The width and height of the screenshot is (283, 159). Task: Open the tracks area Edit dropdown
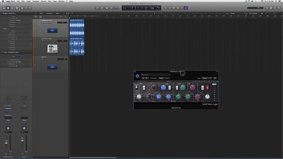(x=42, y=13)
